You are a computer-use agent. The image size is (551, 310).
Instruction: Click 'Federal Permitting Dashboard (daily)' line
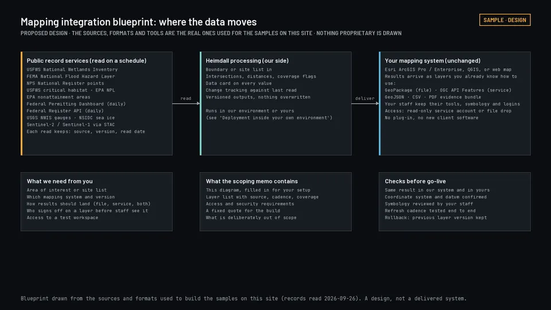(76, 104)
